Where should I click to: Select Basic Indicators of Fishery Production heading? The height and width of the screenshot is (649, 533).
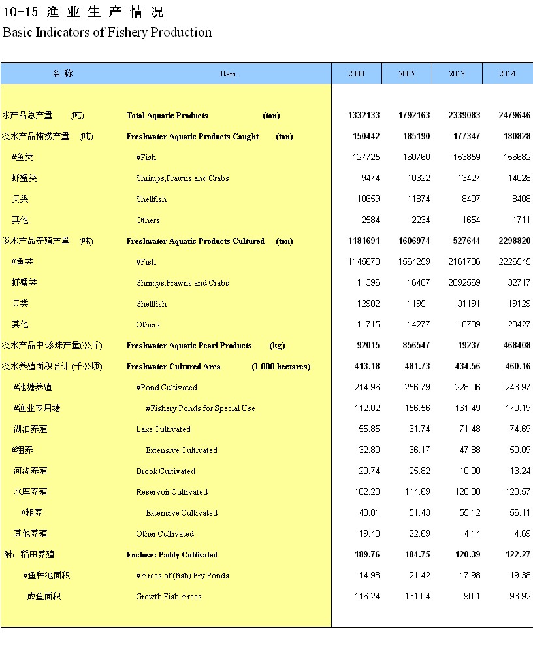(x=107, y=32)
